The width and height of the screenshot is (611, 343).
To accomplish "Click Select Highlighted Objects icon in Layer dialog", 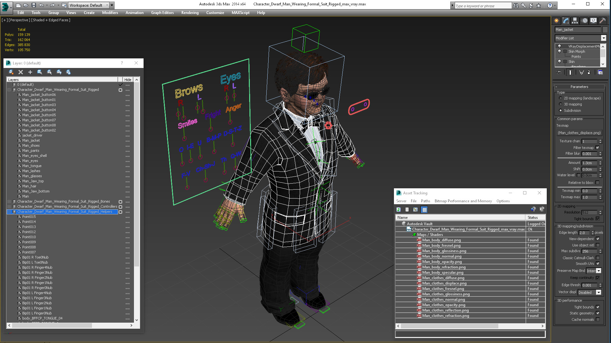I will [40, 72].
